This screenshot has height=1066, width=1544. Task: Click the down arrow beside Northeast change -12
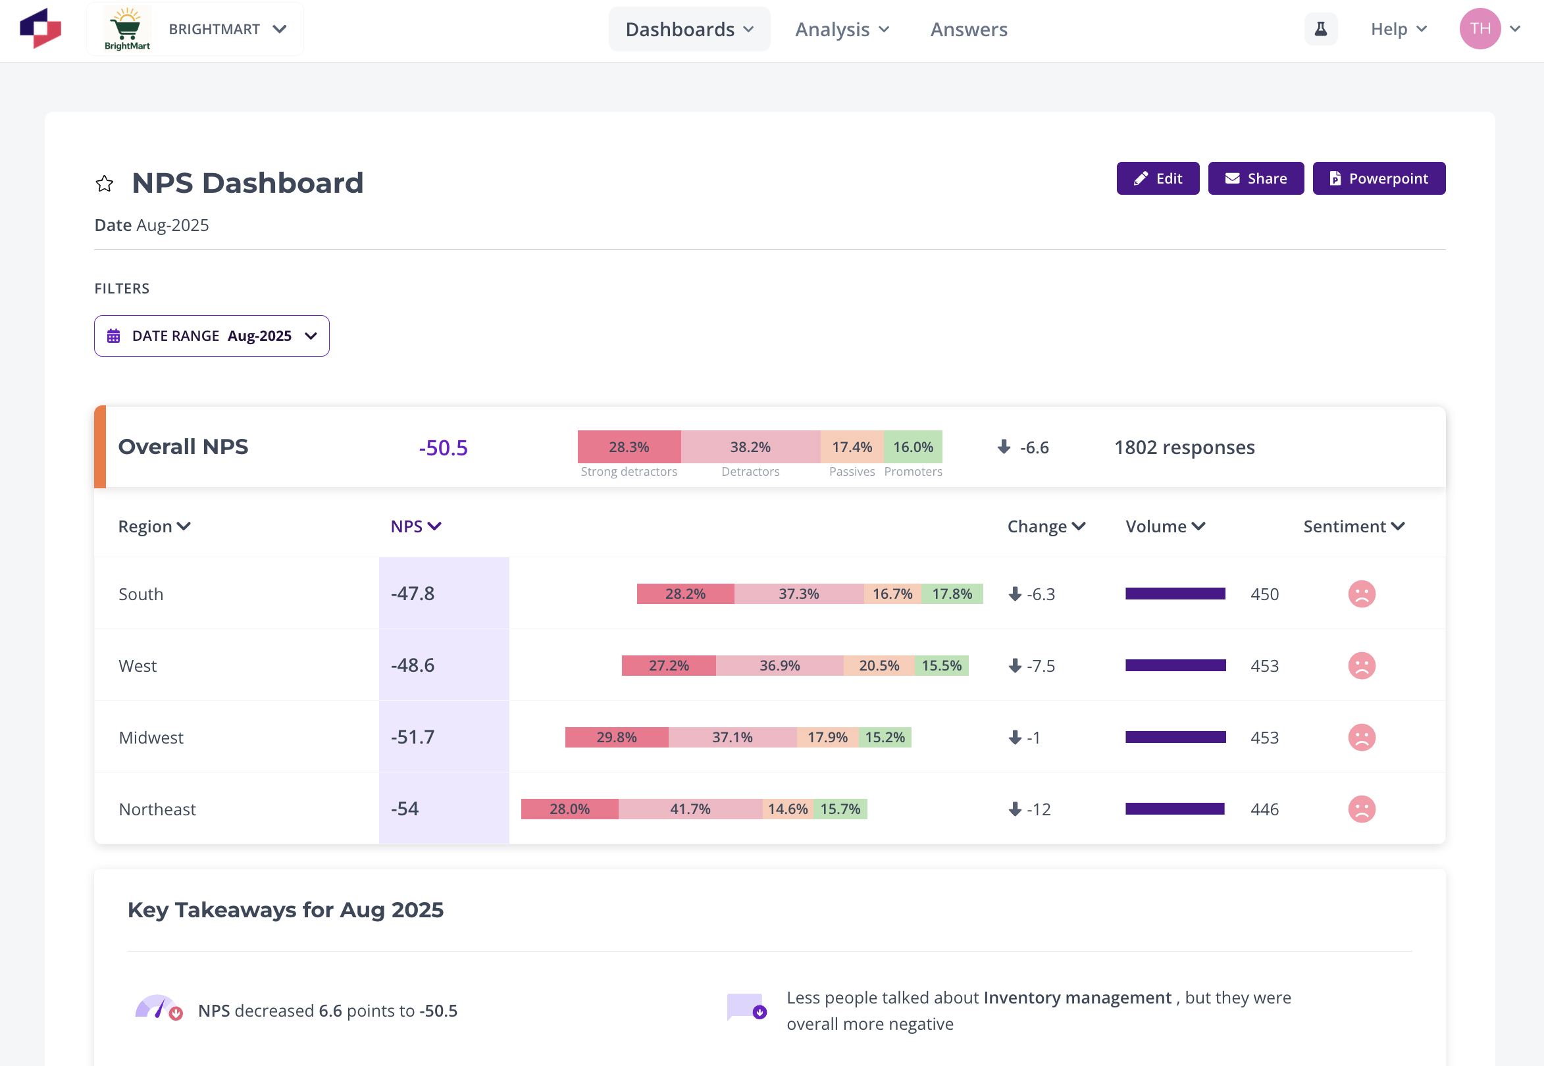click(1015, 809)
